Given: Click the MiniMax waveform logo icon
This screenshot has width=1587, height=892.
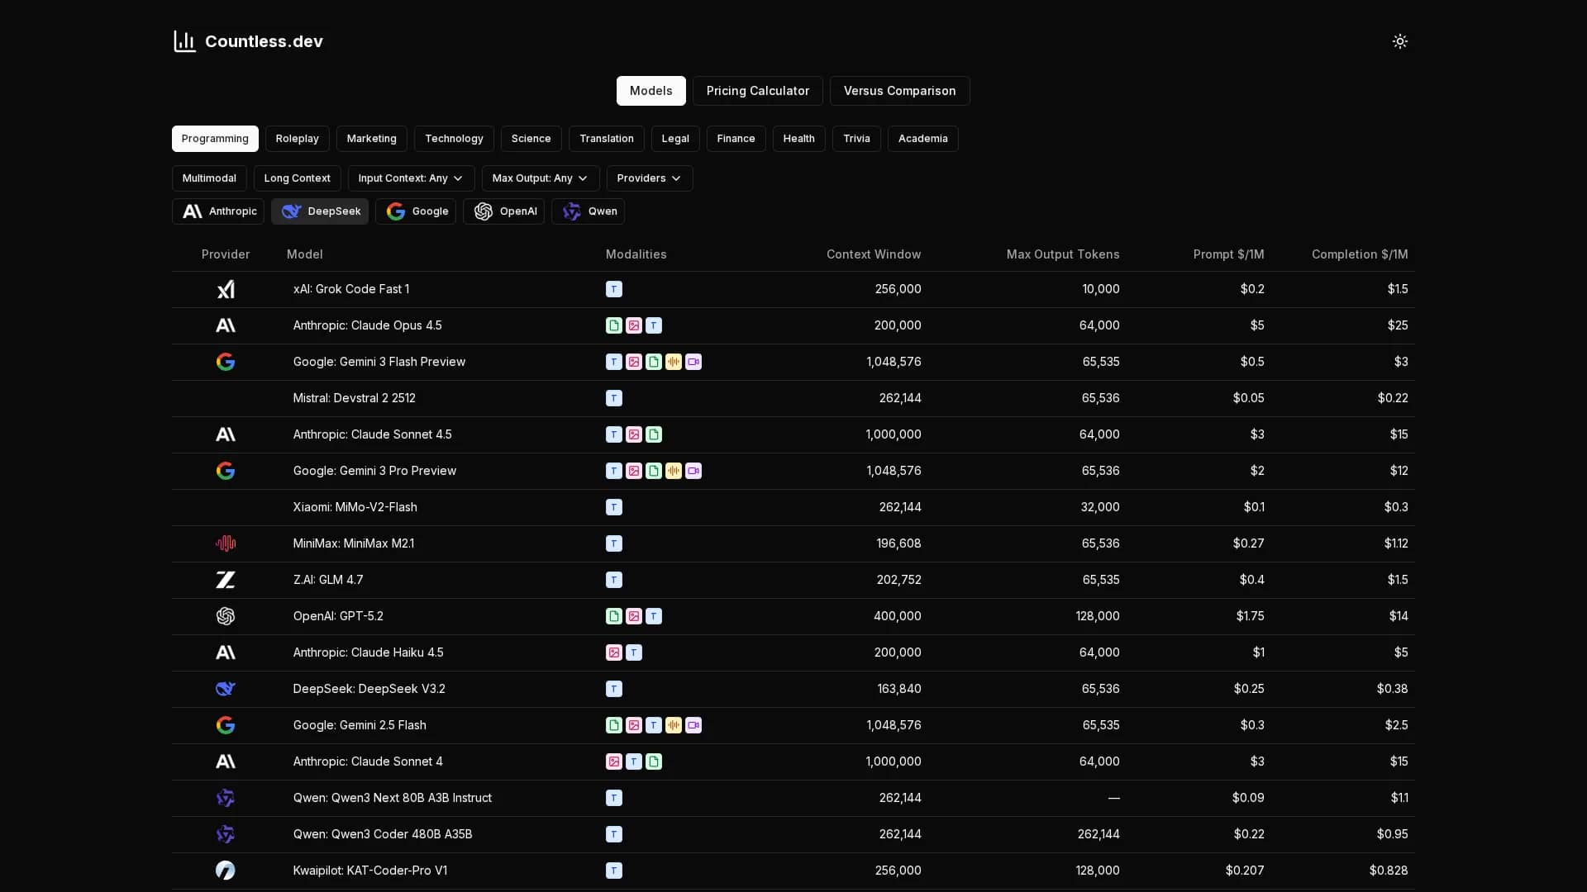Looking at the screenshot, I should [226, 543].
